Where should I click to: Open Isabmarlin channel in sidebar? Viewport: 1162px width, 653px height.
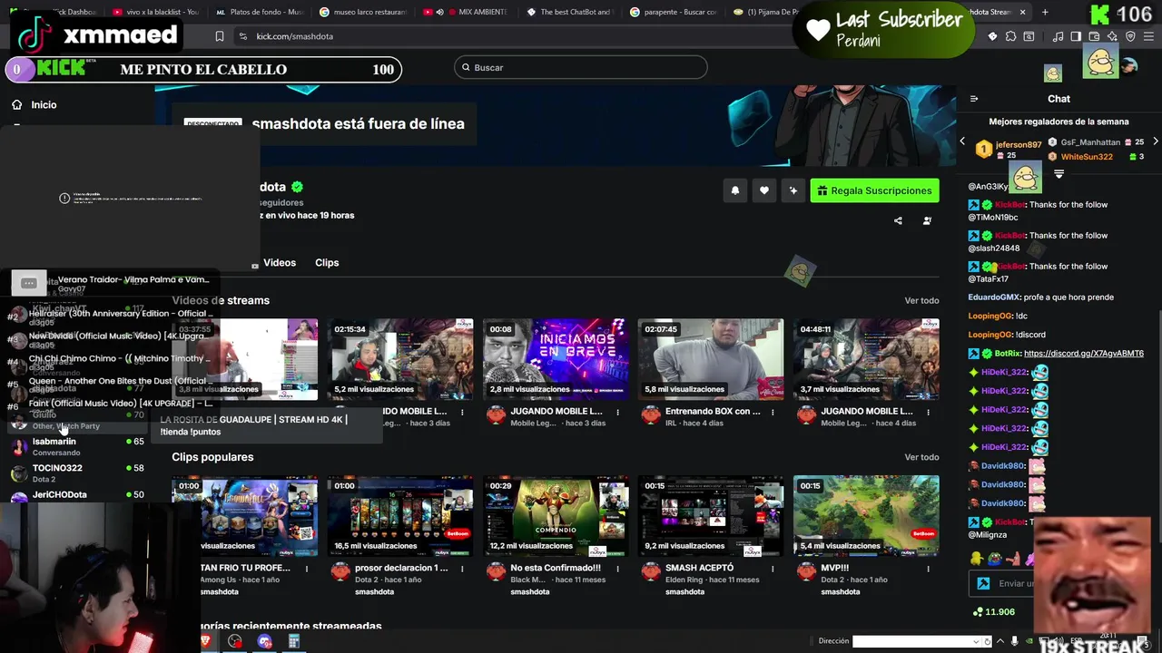(77, 446)
